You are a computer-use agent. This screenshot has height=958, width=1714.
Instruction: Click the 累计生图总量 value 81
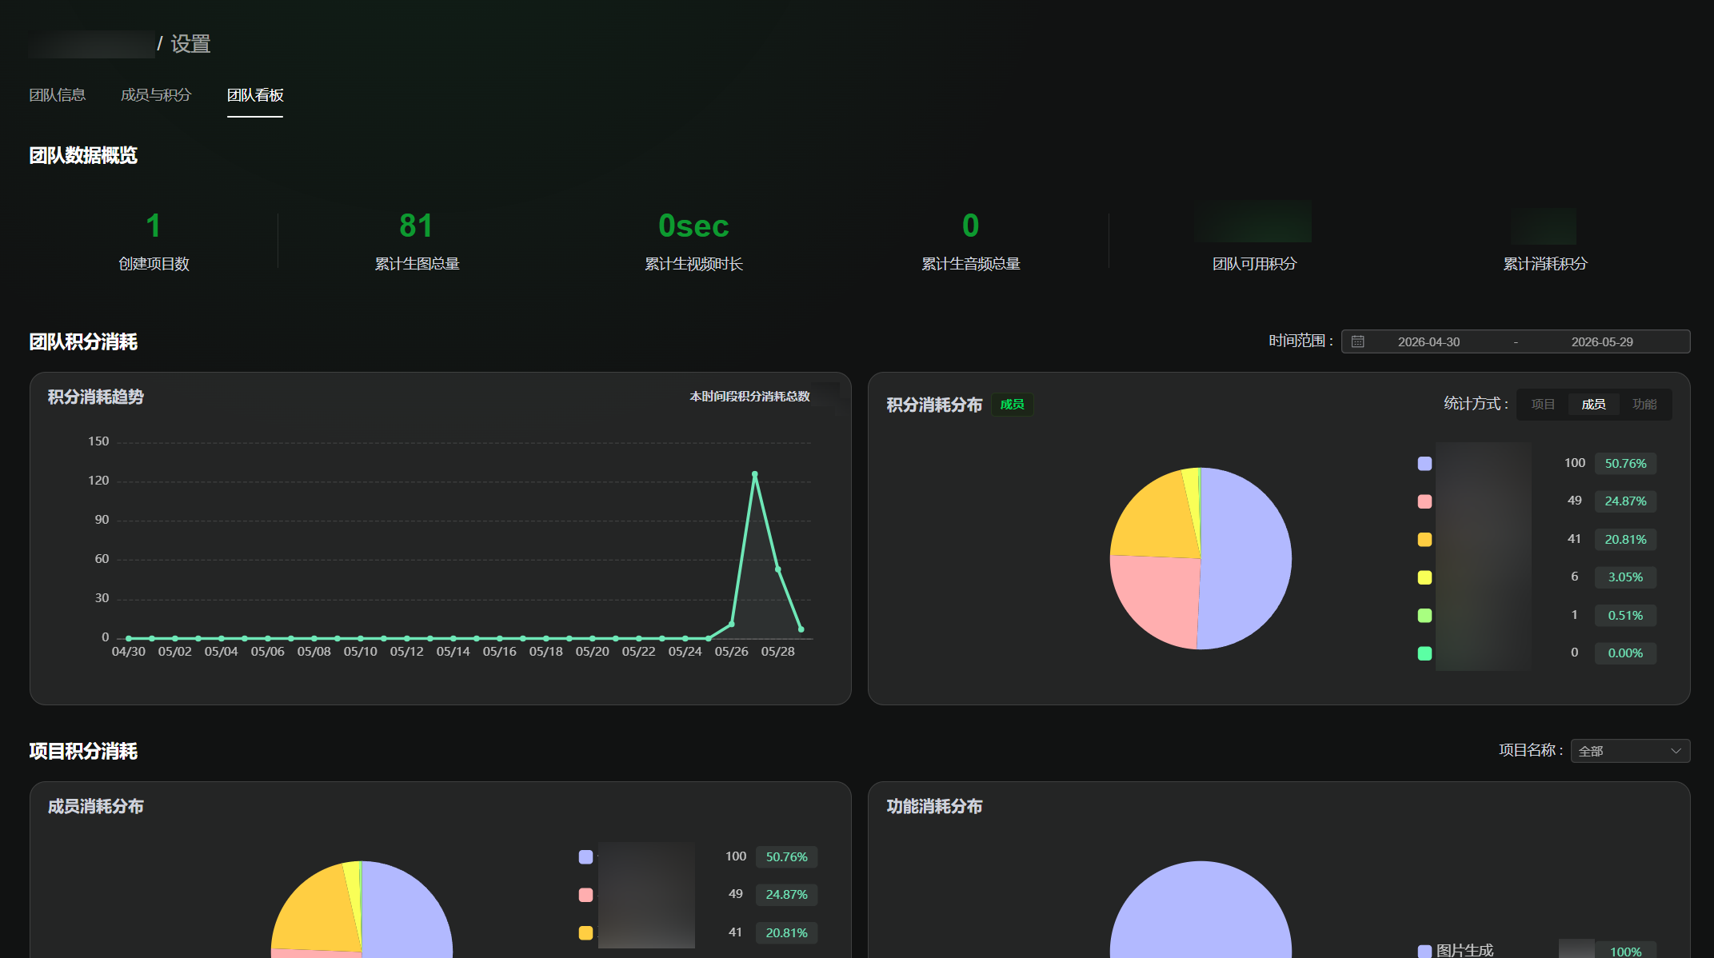point(417,226)
